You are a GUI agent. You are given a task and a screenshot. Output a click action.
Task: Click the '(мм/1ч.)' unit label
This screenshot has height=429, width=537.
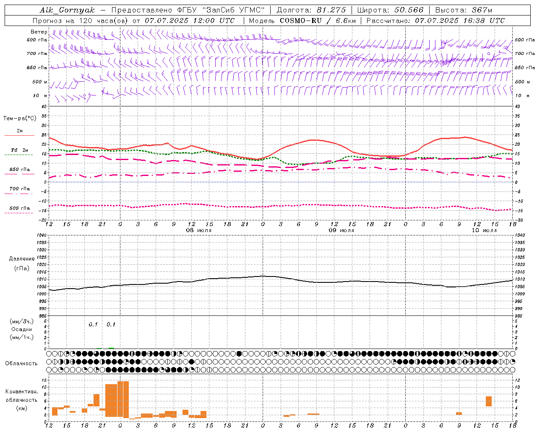click(22, 337)
